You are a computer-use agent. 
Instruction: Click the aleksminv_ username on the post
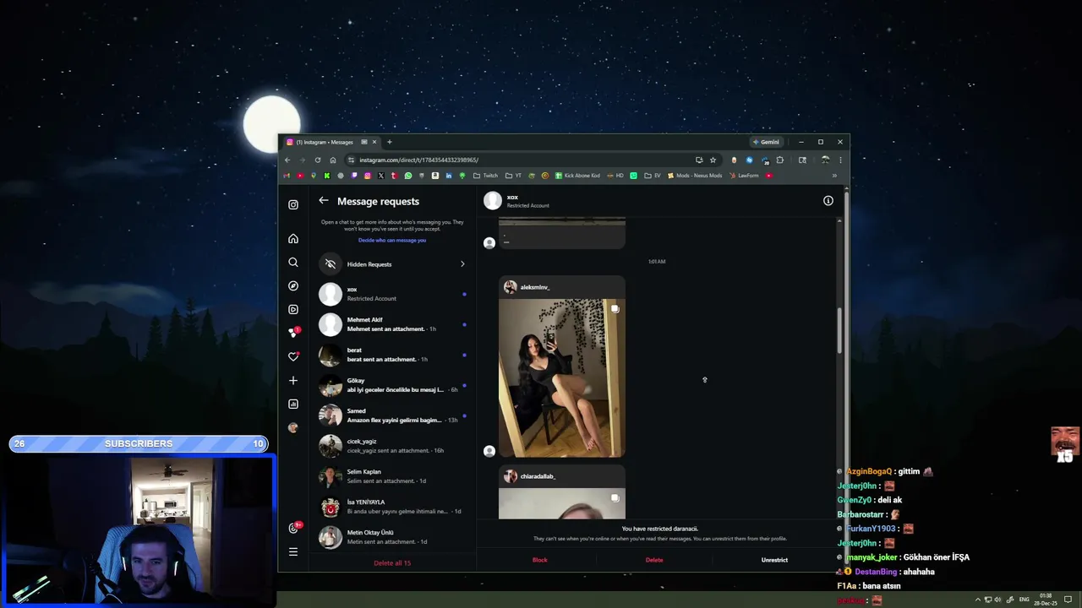pos(535,287)
